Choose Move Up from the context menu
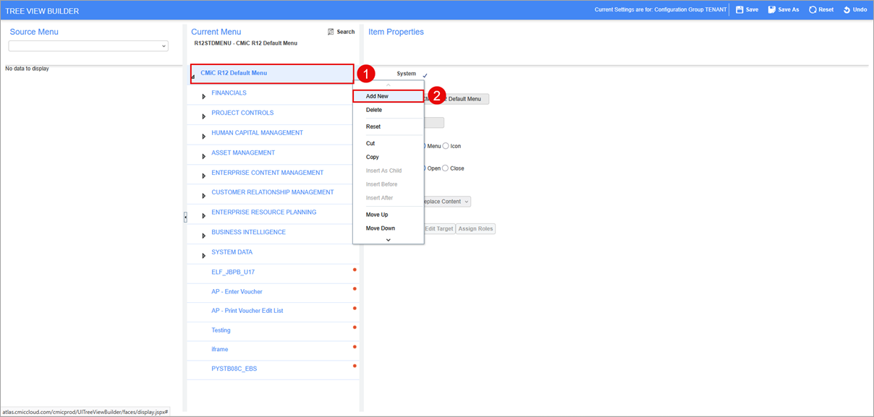 click(388, 215)
